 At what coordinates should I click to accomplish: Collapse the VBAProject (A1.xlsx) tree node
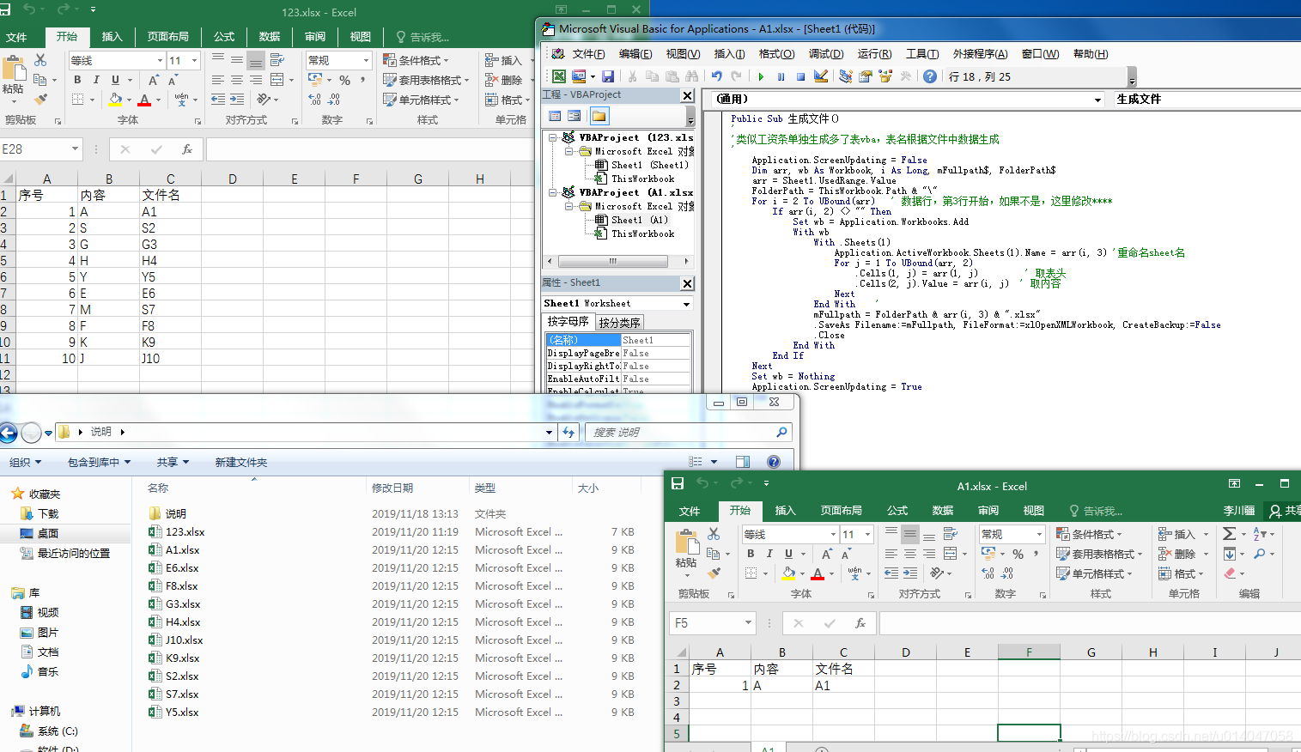click(x=553, y=192)
